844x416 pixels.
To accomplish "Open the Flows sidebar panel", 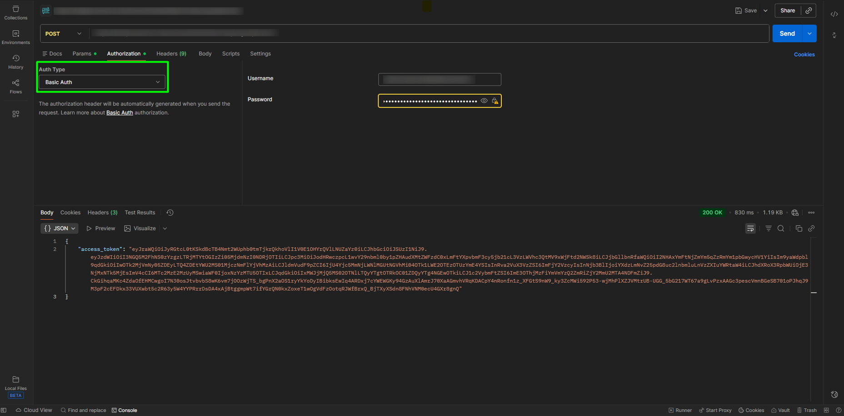I will (x=15, y=86).
